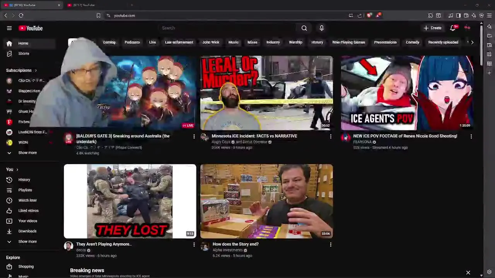Click the youtube.com address bar

[228, 15]
